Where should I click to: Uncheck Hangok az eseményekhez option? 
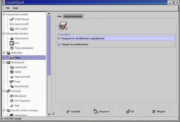tap(60, 44)
